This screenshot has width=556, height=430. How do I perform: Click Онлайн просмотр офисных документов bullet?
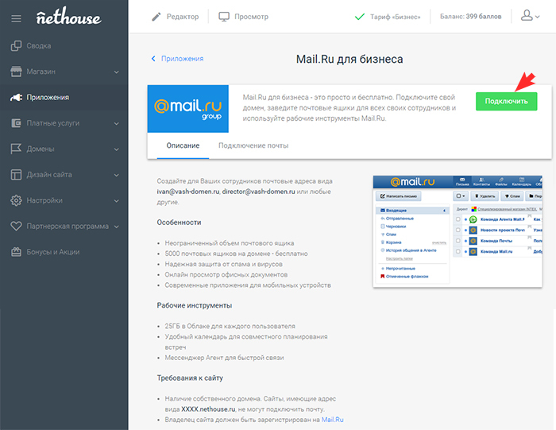click(x=226, y=274)
